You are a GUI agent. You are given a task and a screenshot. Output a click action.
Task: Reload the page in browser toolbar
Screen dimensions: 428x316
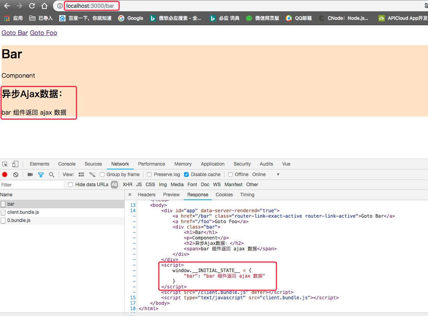[x=32, y=6]
